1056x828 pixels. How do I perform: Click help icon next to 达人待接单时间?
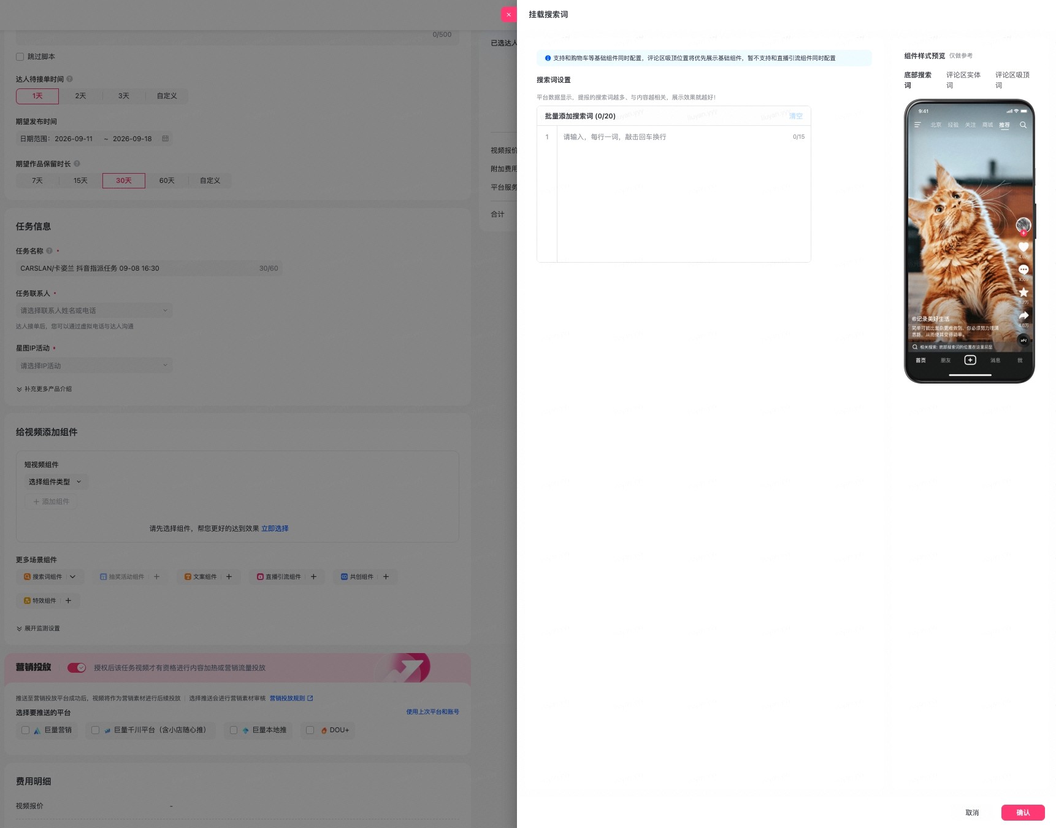point(69,79)
